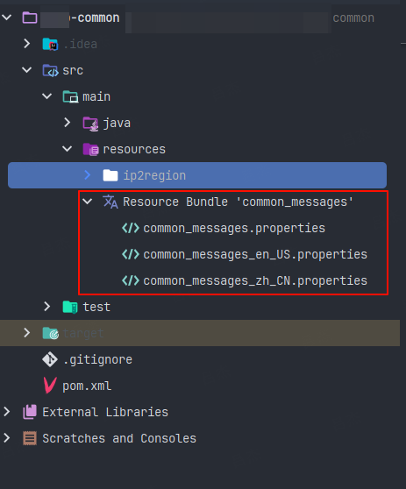Expand the target folder
This screenshot has width=406, height=489.
pos(27,333)
